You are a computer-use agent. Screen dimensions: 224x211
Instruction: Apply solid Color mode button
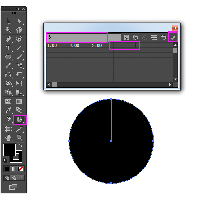pyautogui.click(x=7, y=169)
